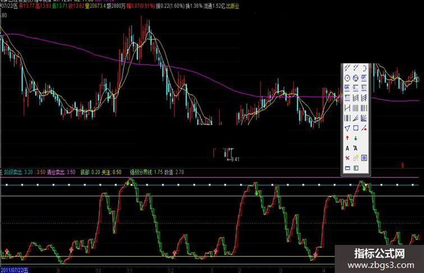
Task: Click the 换1.36% turnover value in header
Action: [194, 6]
